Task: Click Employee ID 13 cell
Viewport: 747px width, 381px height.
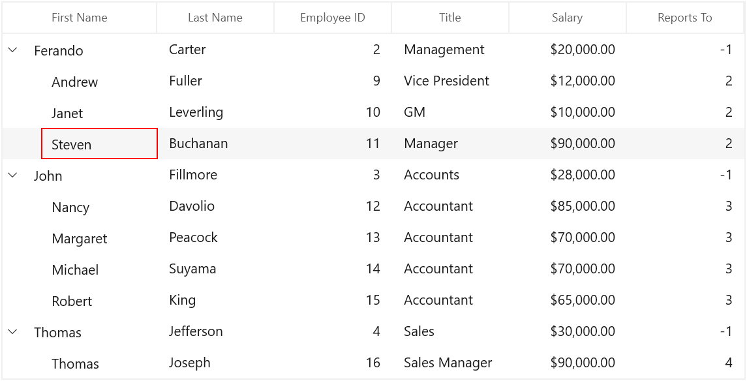Action: pos(333,237)
